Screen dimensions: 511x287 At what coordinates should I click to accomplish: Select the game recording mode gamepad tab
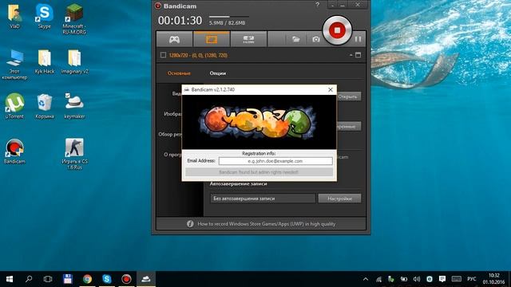pos(174,39)
